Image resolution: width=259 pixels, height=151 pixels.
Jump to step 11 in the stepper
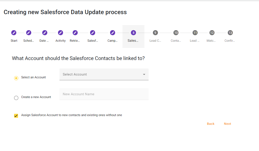point(195,33)
